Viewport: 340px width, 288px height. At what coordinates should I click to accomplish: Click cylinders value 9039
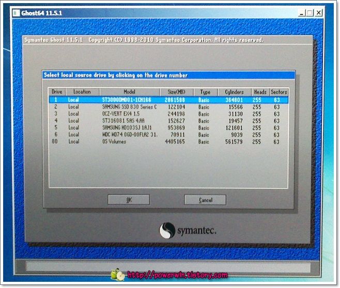tap(237, 135)
